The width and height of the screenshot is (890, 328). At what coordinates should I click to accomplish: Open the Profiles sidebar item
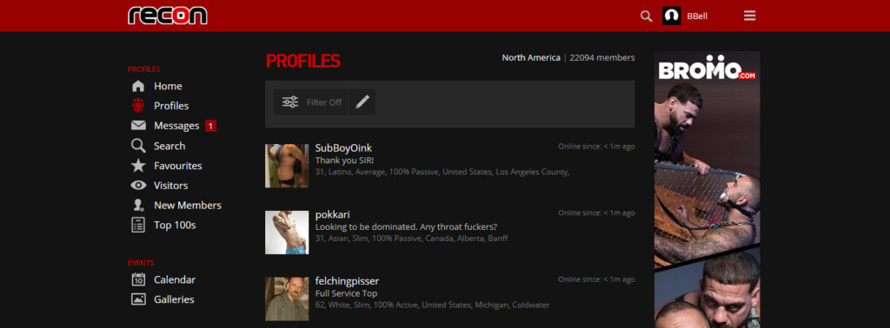(x=171, y=106)
